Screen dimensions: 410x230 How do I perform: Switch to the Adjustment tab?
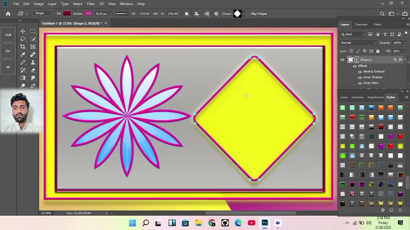[375, 97]
